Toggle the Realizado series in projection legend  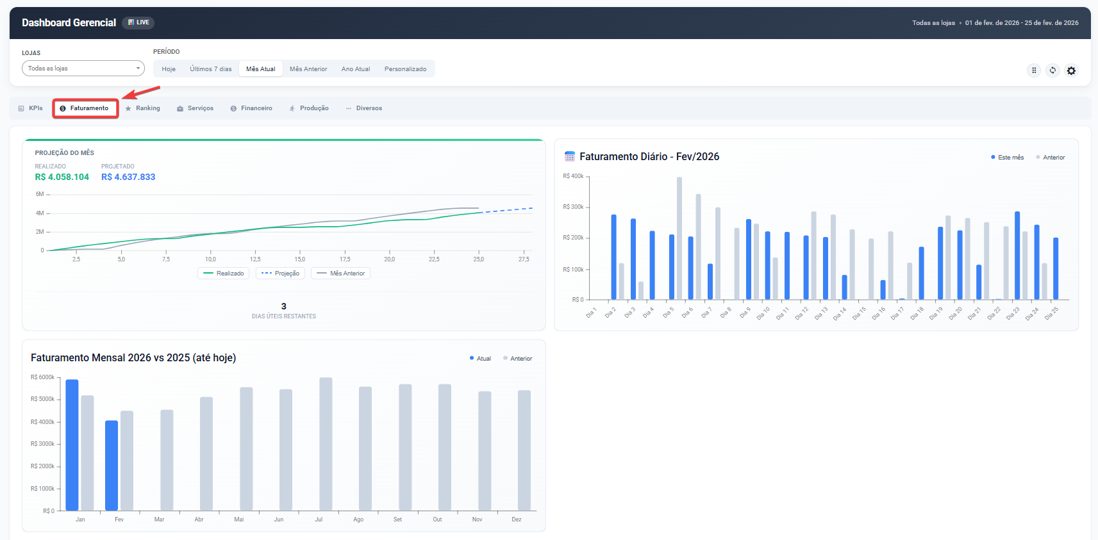click(224, 274)
